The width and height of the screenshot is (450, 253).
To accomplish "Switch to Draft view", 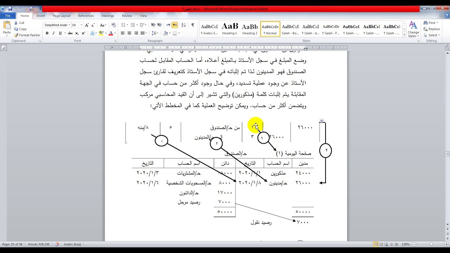I will 397,244.
